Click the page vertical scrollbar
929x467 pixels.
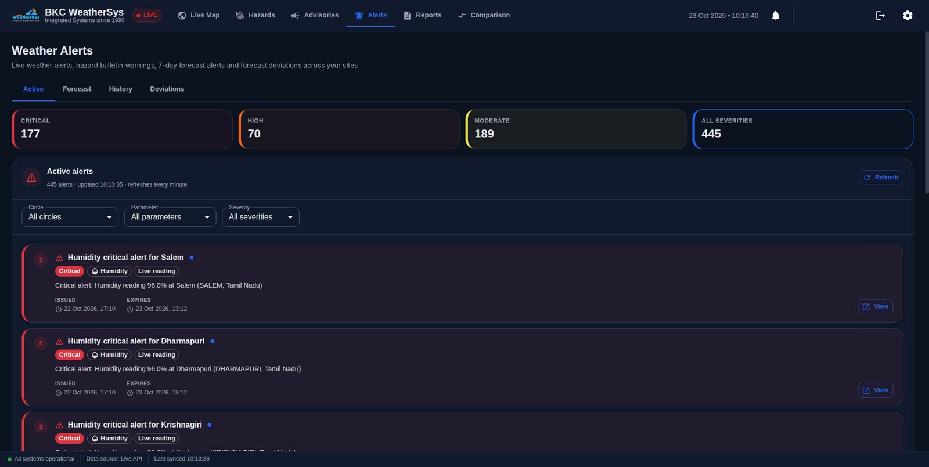point(927,113)
